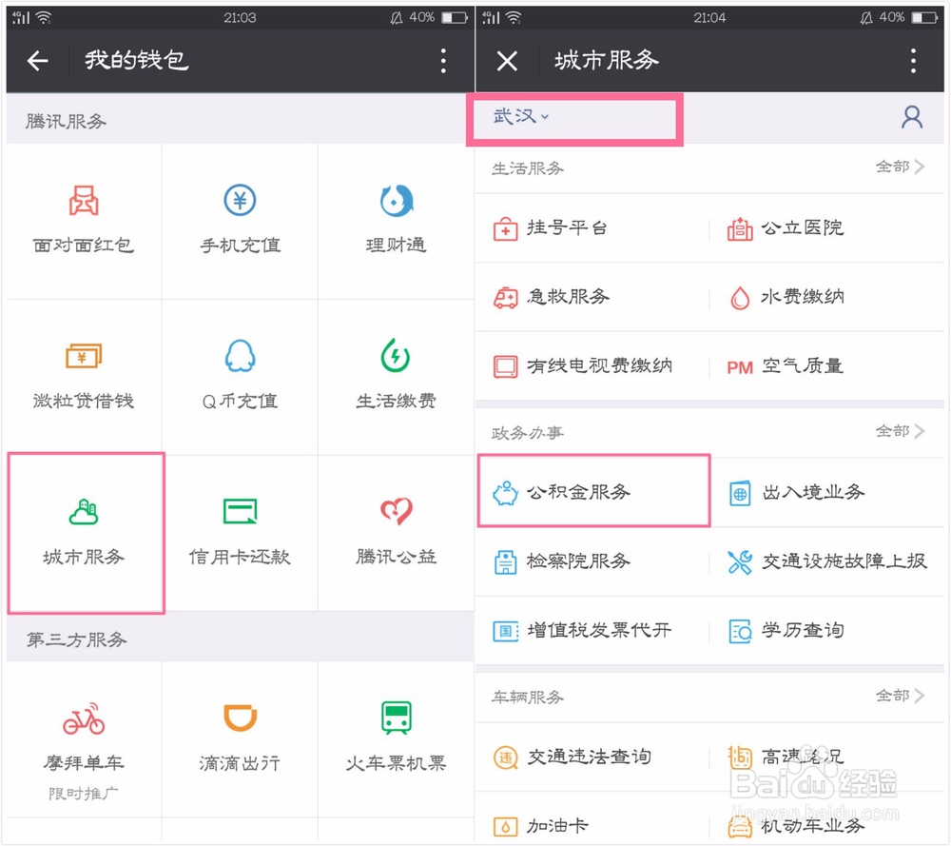Viewport: 951px width, 846px height.
Task: Tap the 水费缴纳 water drop icon
Action: pos(740,297)
